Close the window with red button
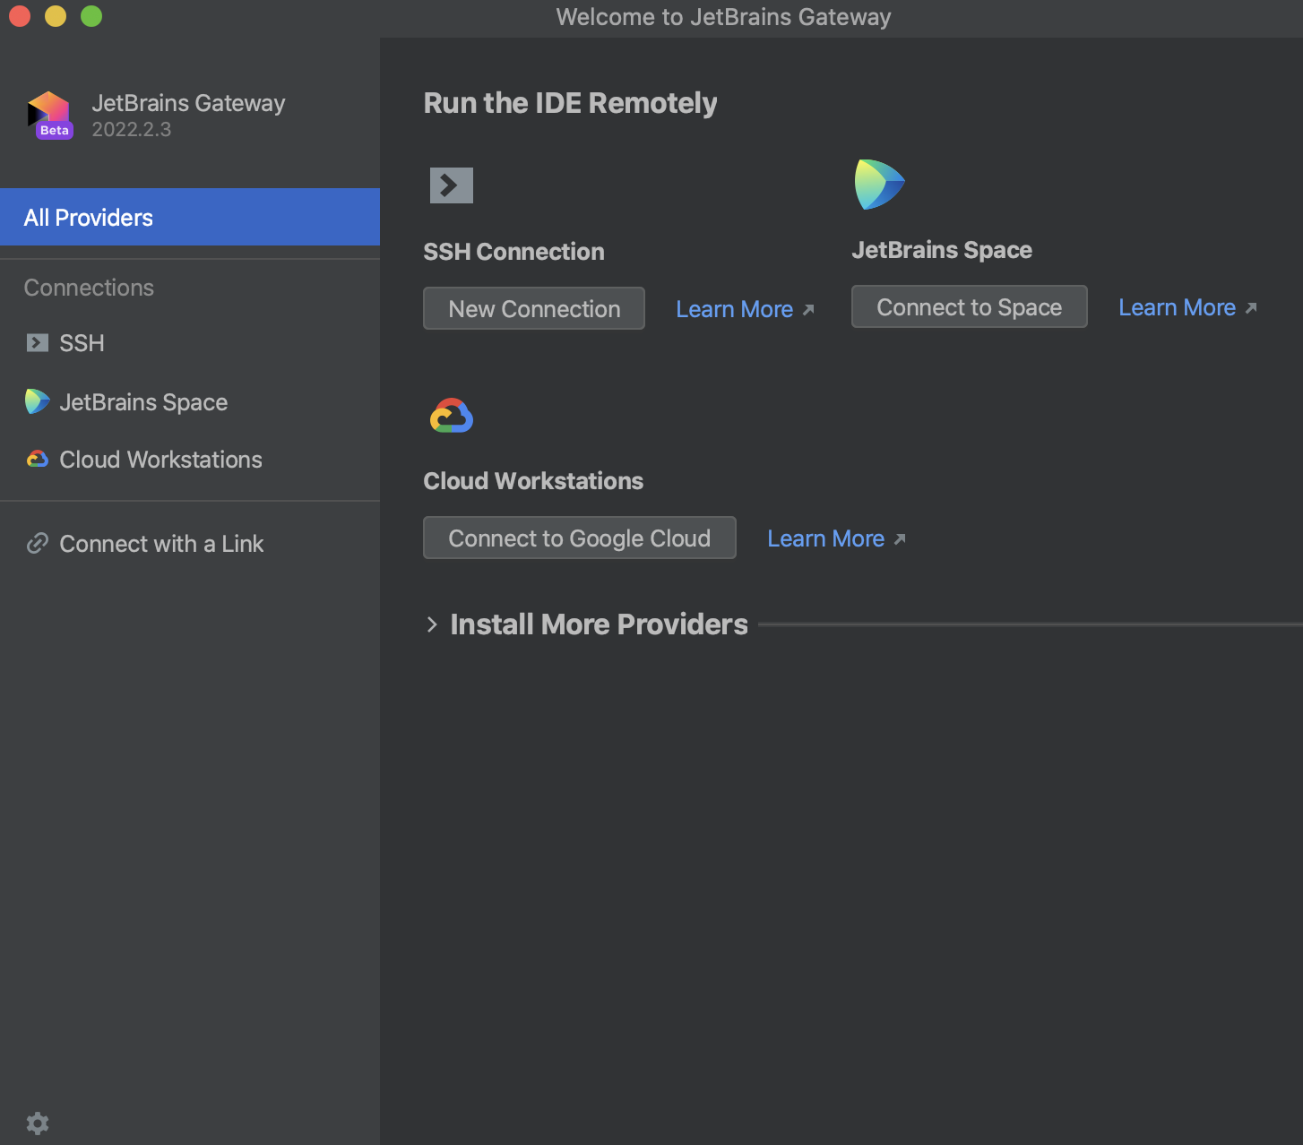1303x1145 pixels. [x=20, y=16]
